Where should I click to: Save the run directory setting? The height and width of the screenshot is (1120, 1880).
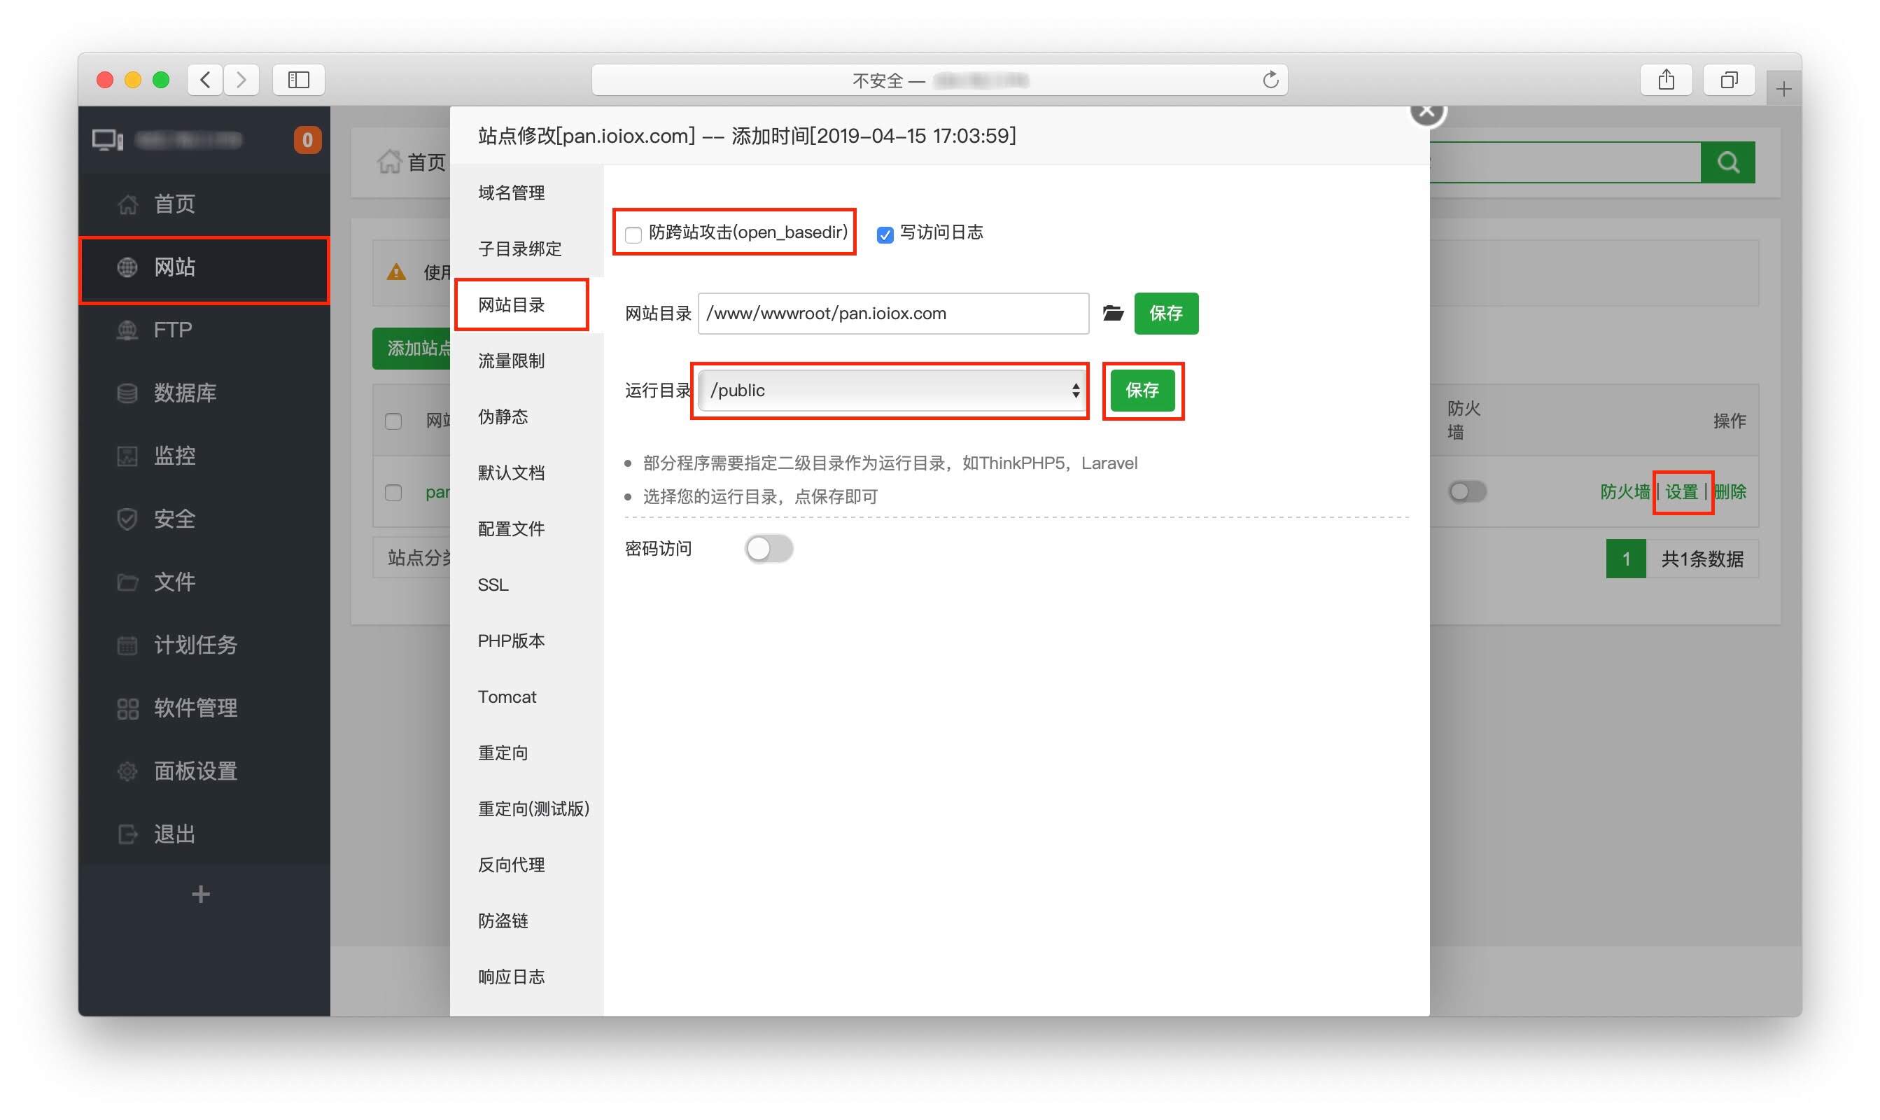(x=1142, y=390)
